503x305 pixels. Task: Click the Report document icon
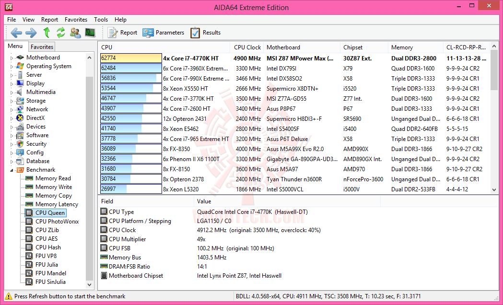pyautogui.click(x=113, y=33)
